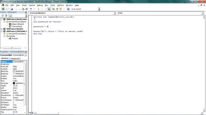This screenshot has height=115, width=206.
Task: Click the ForeColor black color swatch
Action: coord(14,83)
